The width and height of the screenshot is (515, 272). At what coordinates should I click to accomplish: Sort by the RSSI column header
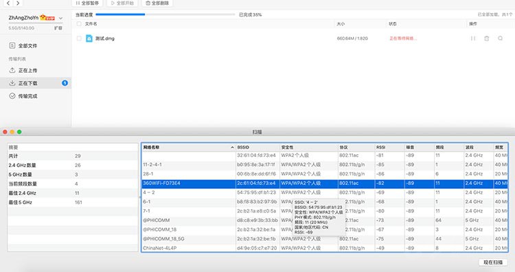pos(389,147)
